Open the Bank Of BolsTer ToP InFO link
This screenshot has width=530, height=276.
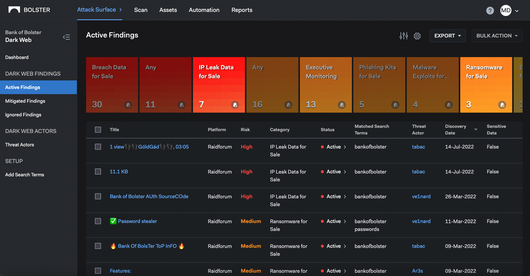[x=147, y=246]
